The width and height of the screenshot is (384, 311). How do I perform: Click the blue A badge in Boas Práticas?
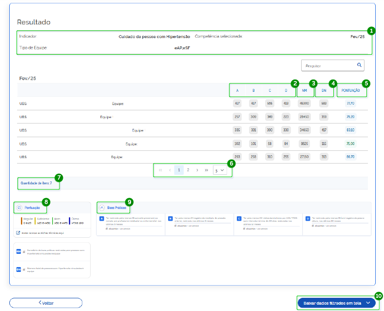102,219
